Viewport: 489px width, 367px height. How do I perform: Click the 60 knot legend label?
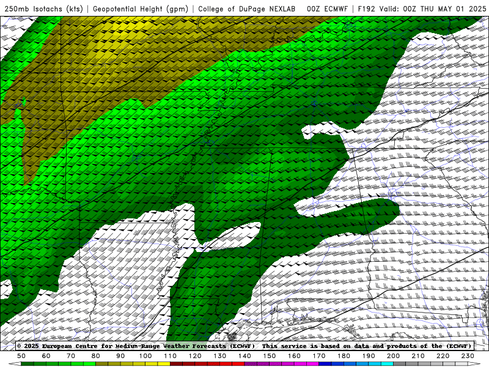click(46, 356)
